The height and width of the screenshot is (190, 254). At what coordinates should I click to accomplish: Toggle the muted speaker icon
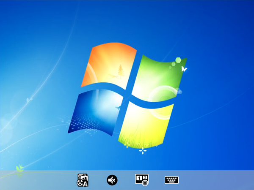click(112, 180)
